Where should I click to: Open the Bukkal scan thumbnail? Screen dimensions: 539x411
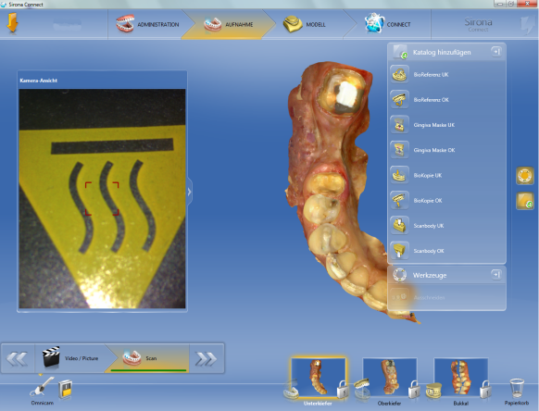tap(461, 378)
